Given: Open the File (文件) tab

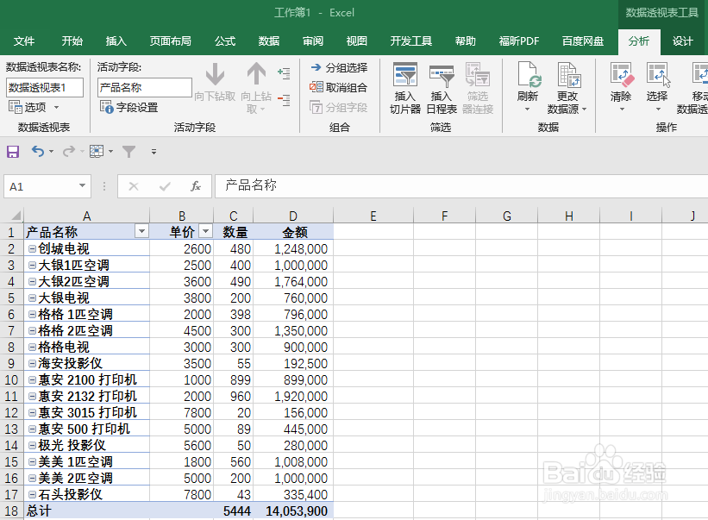Looking at the screenshot, I should pyautogui.click(x=24, y=41).
